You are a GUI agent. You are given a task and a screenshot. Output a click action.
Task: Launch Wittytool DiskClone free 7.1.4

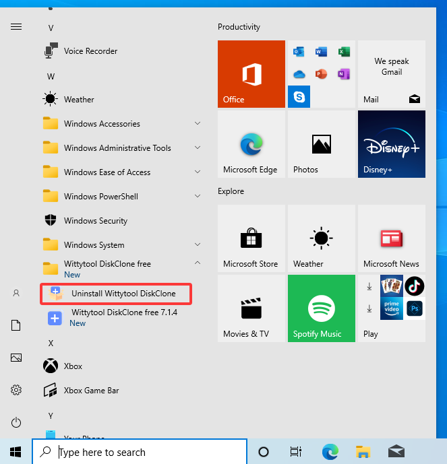(x=121, y=317)
